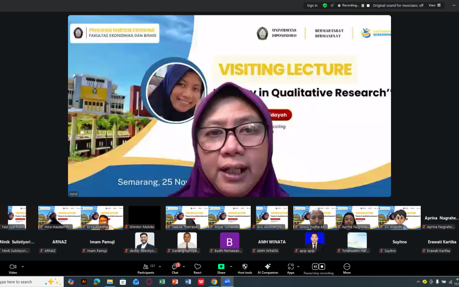Open the More menu in toolbar
This screenshot has width=459, height=287.
coord(347,268)
